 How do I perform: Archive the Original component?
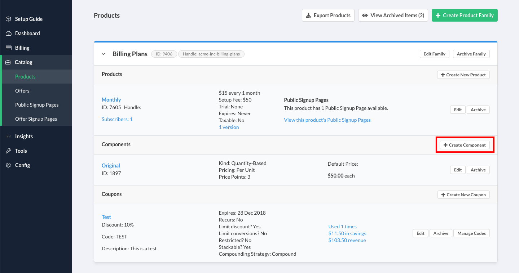pos(478,170)
